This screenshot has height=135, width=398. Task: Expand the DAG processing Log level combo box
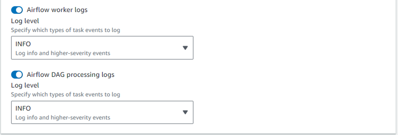[102, 112]
